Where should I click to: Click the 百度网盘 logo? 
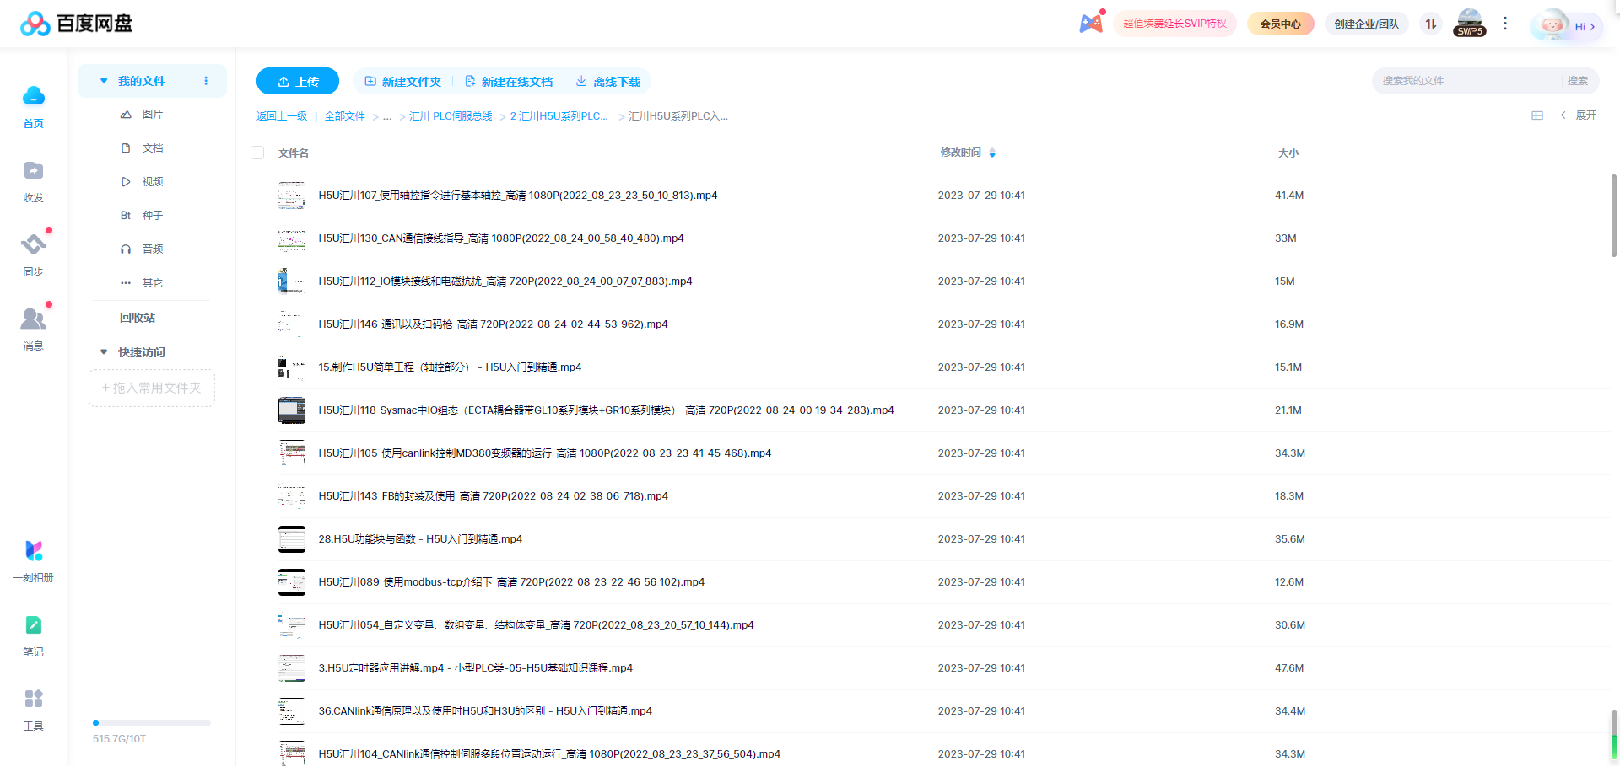coord(77,24)
